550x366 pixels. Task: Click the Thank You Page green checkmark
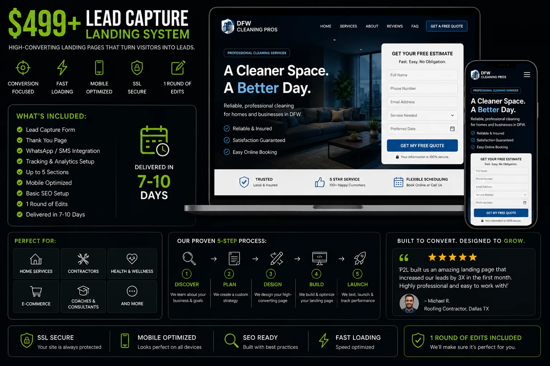pos(20,140)
